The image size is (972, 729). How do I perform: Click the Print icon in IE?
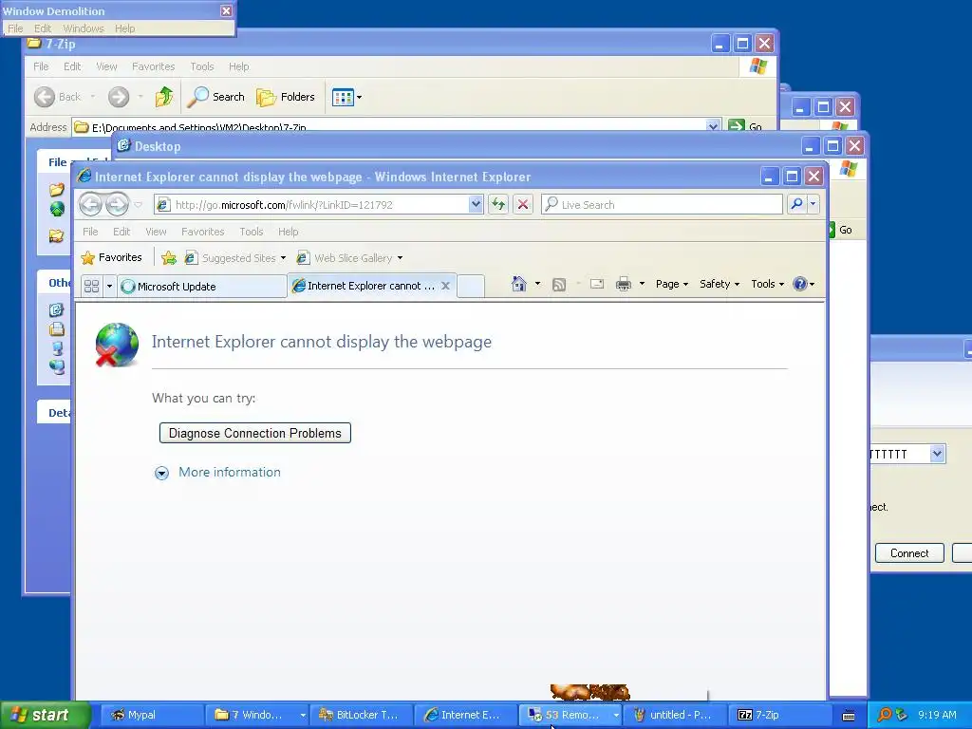[624, 284]
